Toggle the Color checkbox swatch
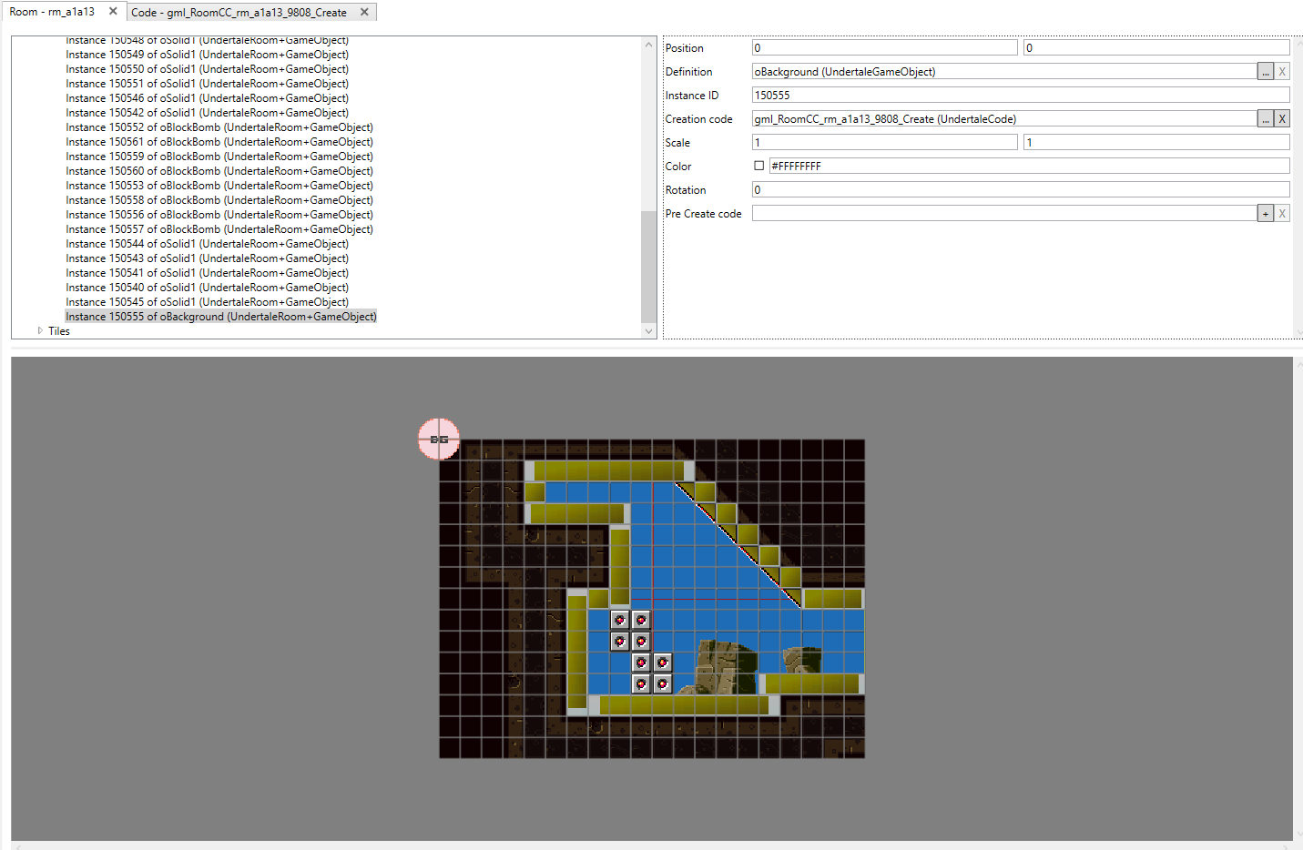 tap(759, 167)
